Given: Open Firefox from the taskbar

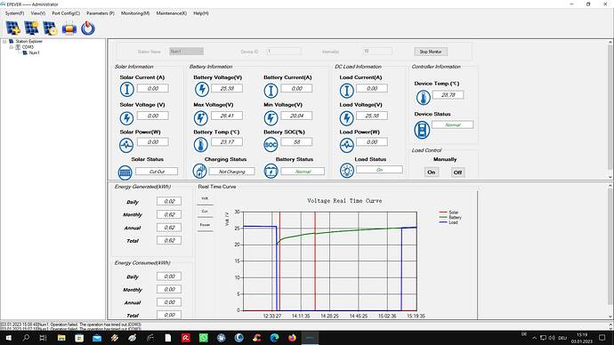Looking at the screenshot, I should pyautogui.click(x=292, y=338).
